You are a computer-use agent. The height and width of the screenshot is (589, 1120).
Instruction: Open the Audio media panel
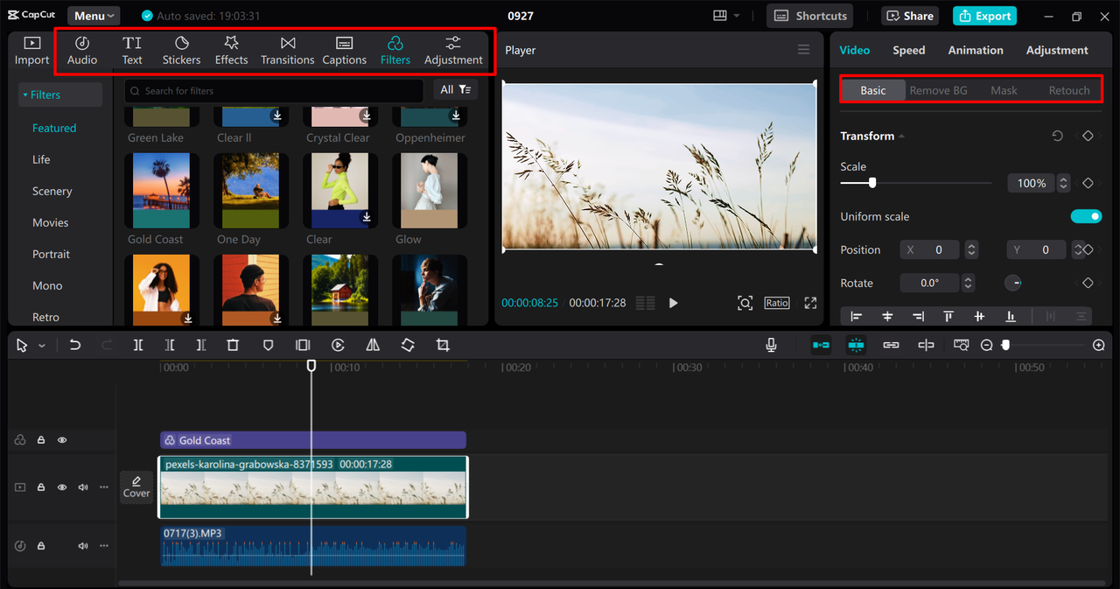(x=82, y=51)
